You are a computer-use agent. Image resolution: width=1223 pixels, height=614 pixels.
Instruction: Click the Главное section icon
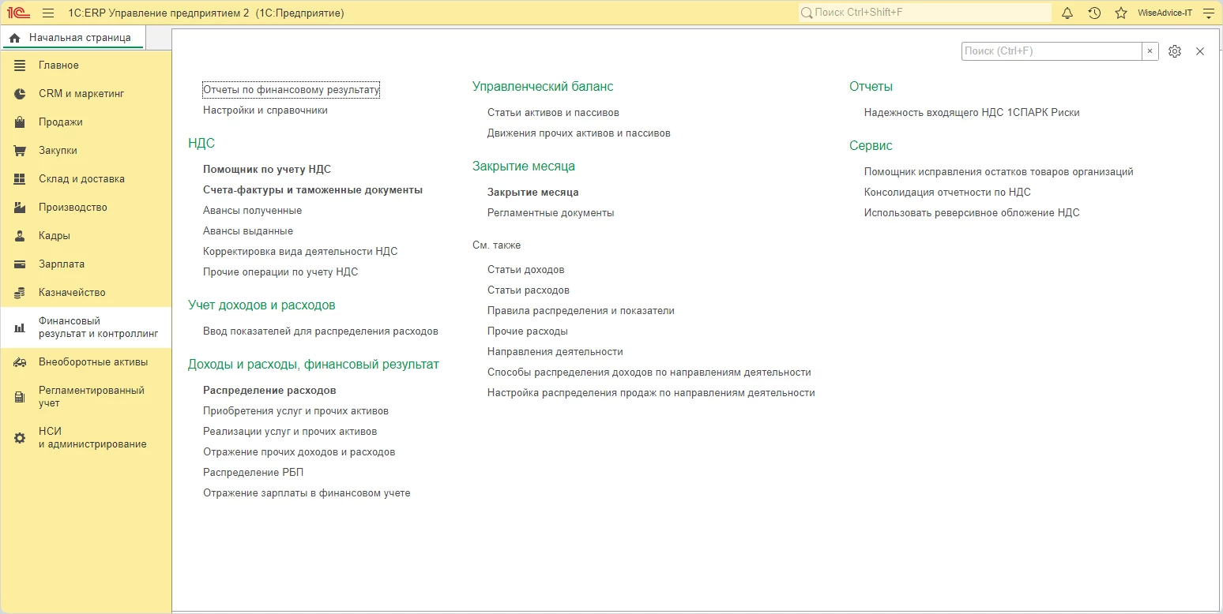pos(20,66)
